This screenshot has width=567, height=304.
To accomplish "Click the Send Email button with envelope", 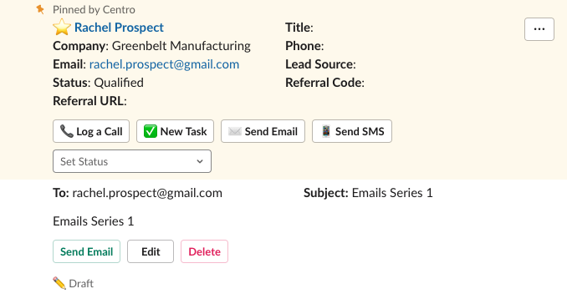I will 263,131.
